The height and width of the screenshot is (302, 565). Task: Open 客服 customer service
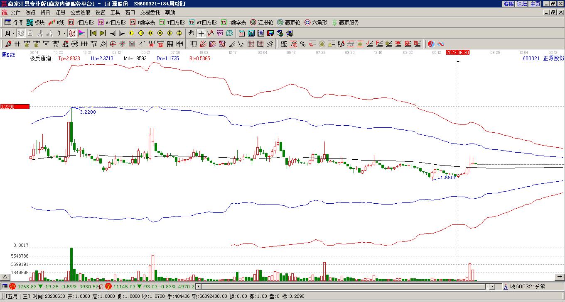point(509,4)
